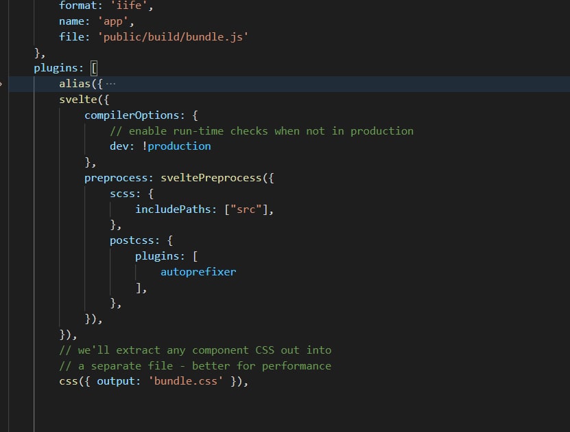The width and height of the screenshot is (570, 432).
Task: Unfold collapsed code ellipsis after alias({
Action: 110,84
